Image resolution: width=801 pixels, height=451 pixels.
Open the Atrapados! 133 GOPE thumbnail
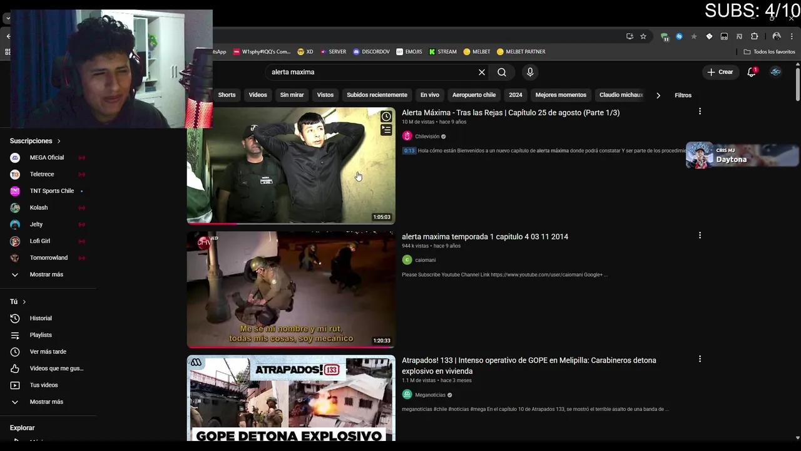pos(291,398)
